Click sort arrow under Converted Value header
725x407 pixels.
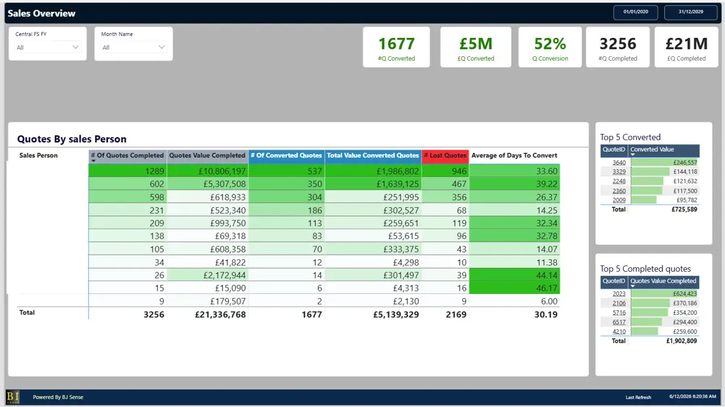pyautogui.click(x=633, y=155)
